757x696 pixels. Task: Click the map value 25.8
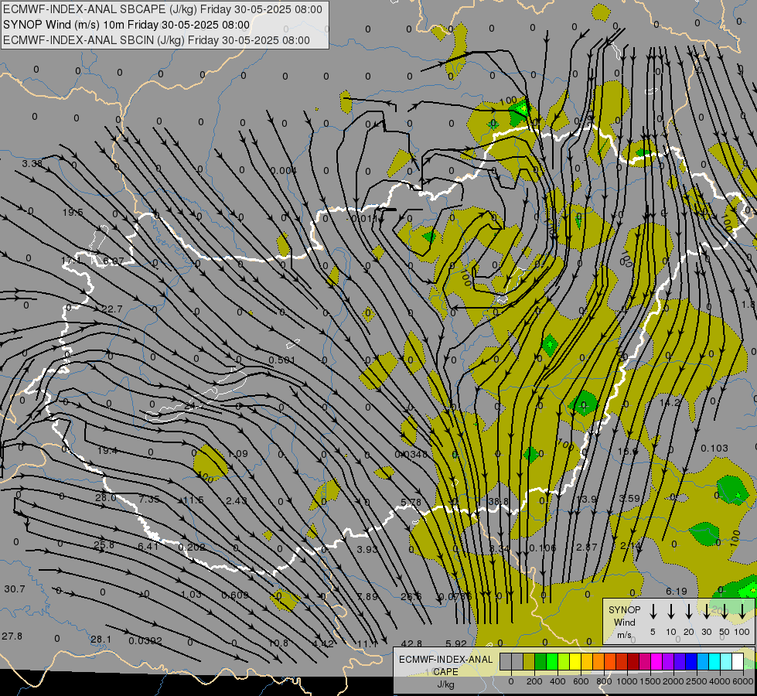point(104,545)
